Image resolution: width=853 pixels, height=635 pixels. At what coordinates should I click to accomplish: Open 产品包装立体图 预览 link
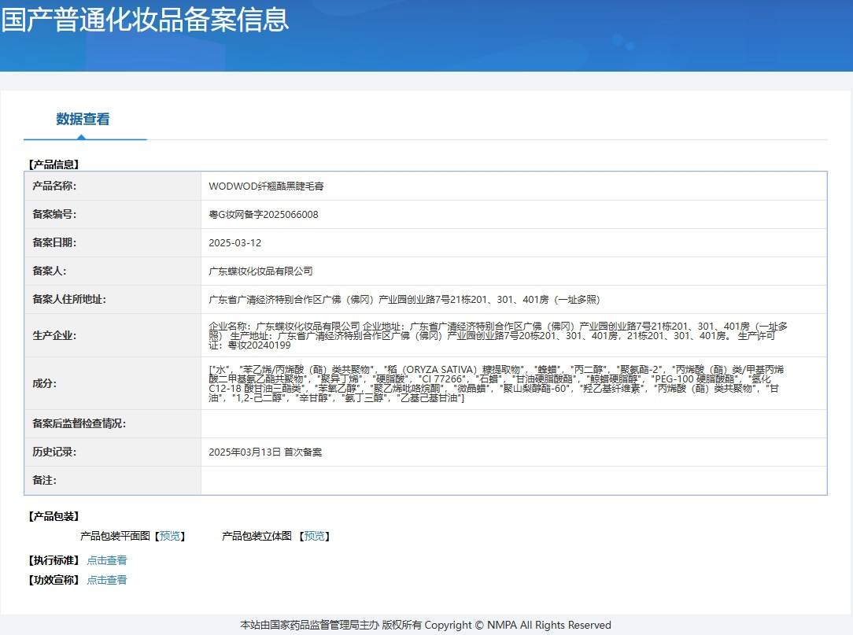point(315,536)
